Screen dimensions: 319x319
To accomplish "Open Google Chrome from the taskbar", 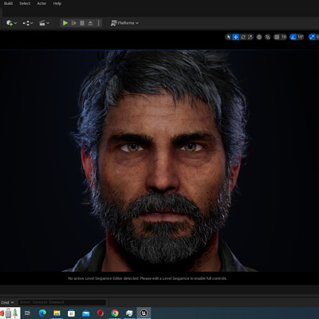I will pyautogui.click(x=115, y=313).
